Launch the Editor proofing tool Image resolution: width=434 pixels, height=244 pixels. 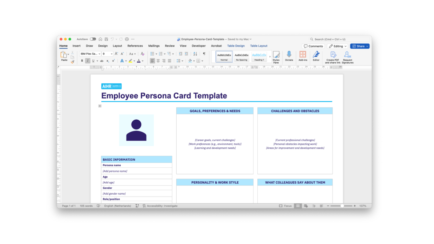click(316, 56)
